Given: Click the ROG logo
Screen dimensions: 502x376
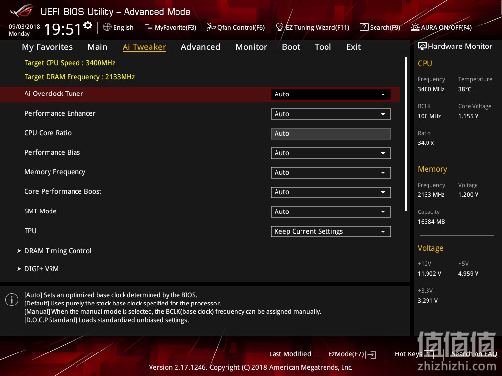Looking at the screenshot, I should (22, 11).
